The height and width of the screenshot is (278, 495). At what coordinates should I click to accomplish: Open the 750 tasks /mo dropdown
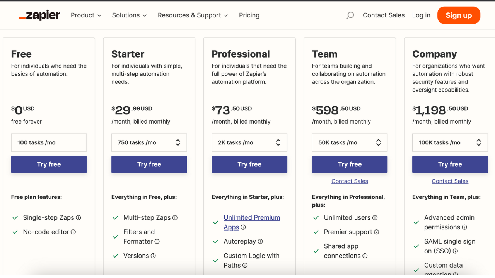click(x=149, y=142)
